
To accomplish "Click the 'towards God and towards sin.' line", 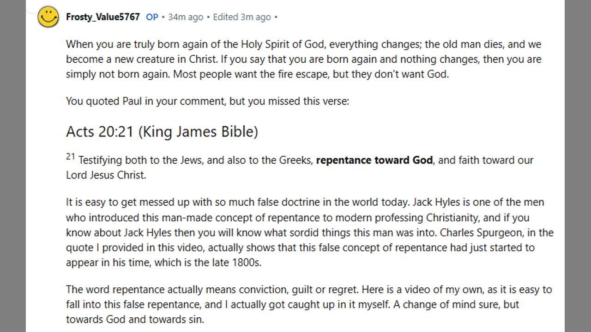I will point(134,319).
